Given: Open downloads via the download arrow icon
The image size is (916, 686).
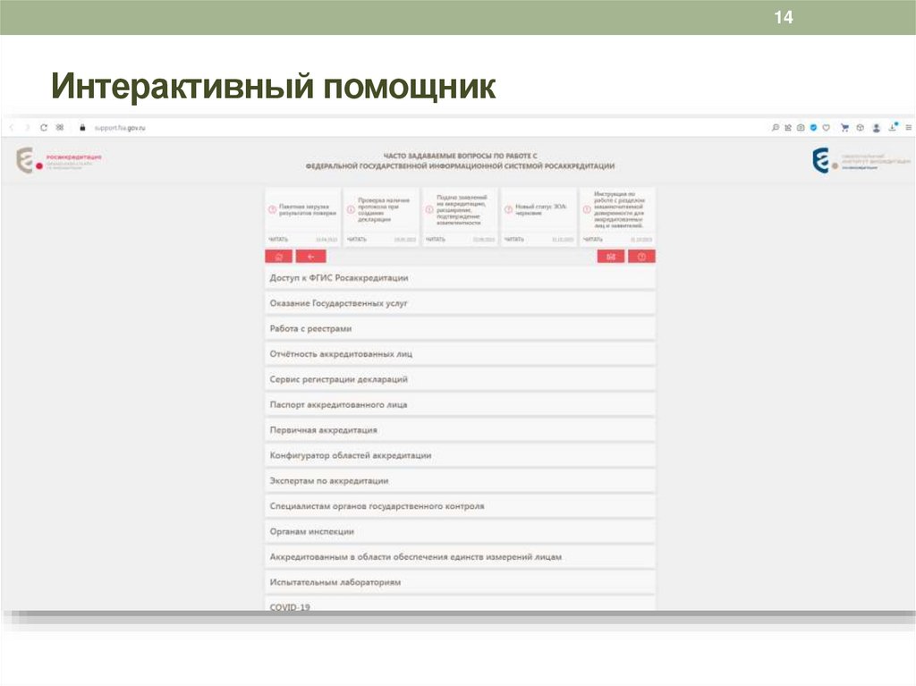Looking at the screenshot, I should coord(893,127).
